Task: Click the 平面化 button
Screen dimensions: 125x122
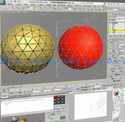Action: point(113,71)
